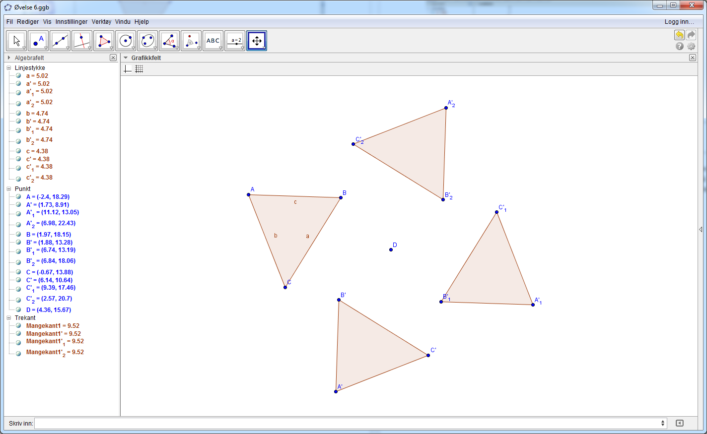Open the Fil menu
The height and width of the screenshot is (434, 707).
[x=9, y=22]
